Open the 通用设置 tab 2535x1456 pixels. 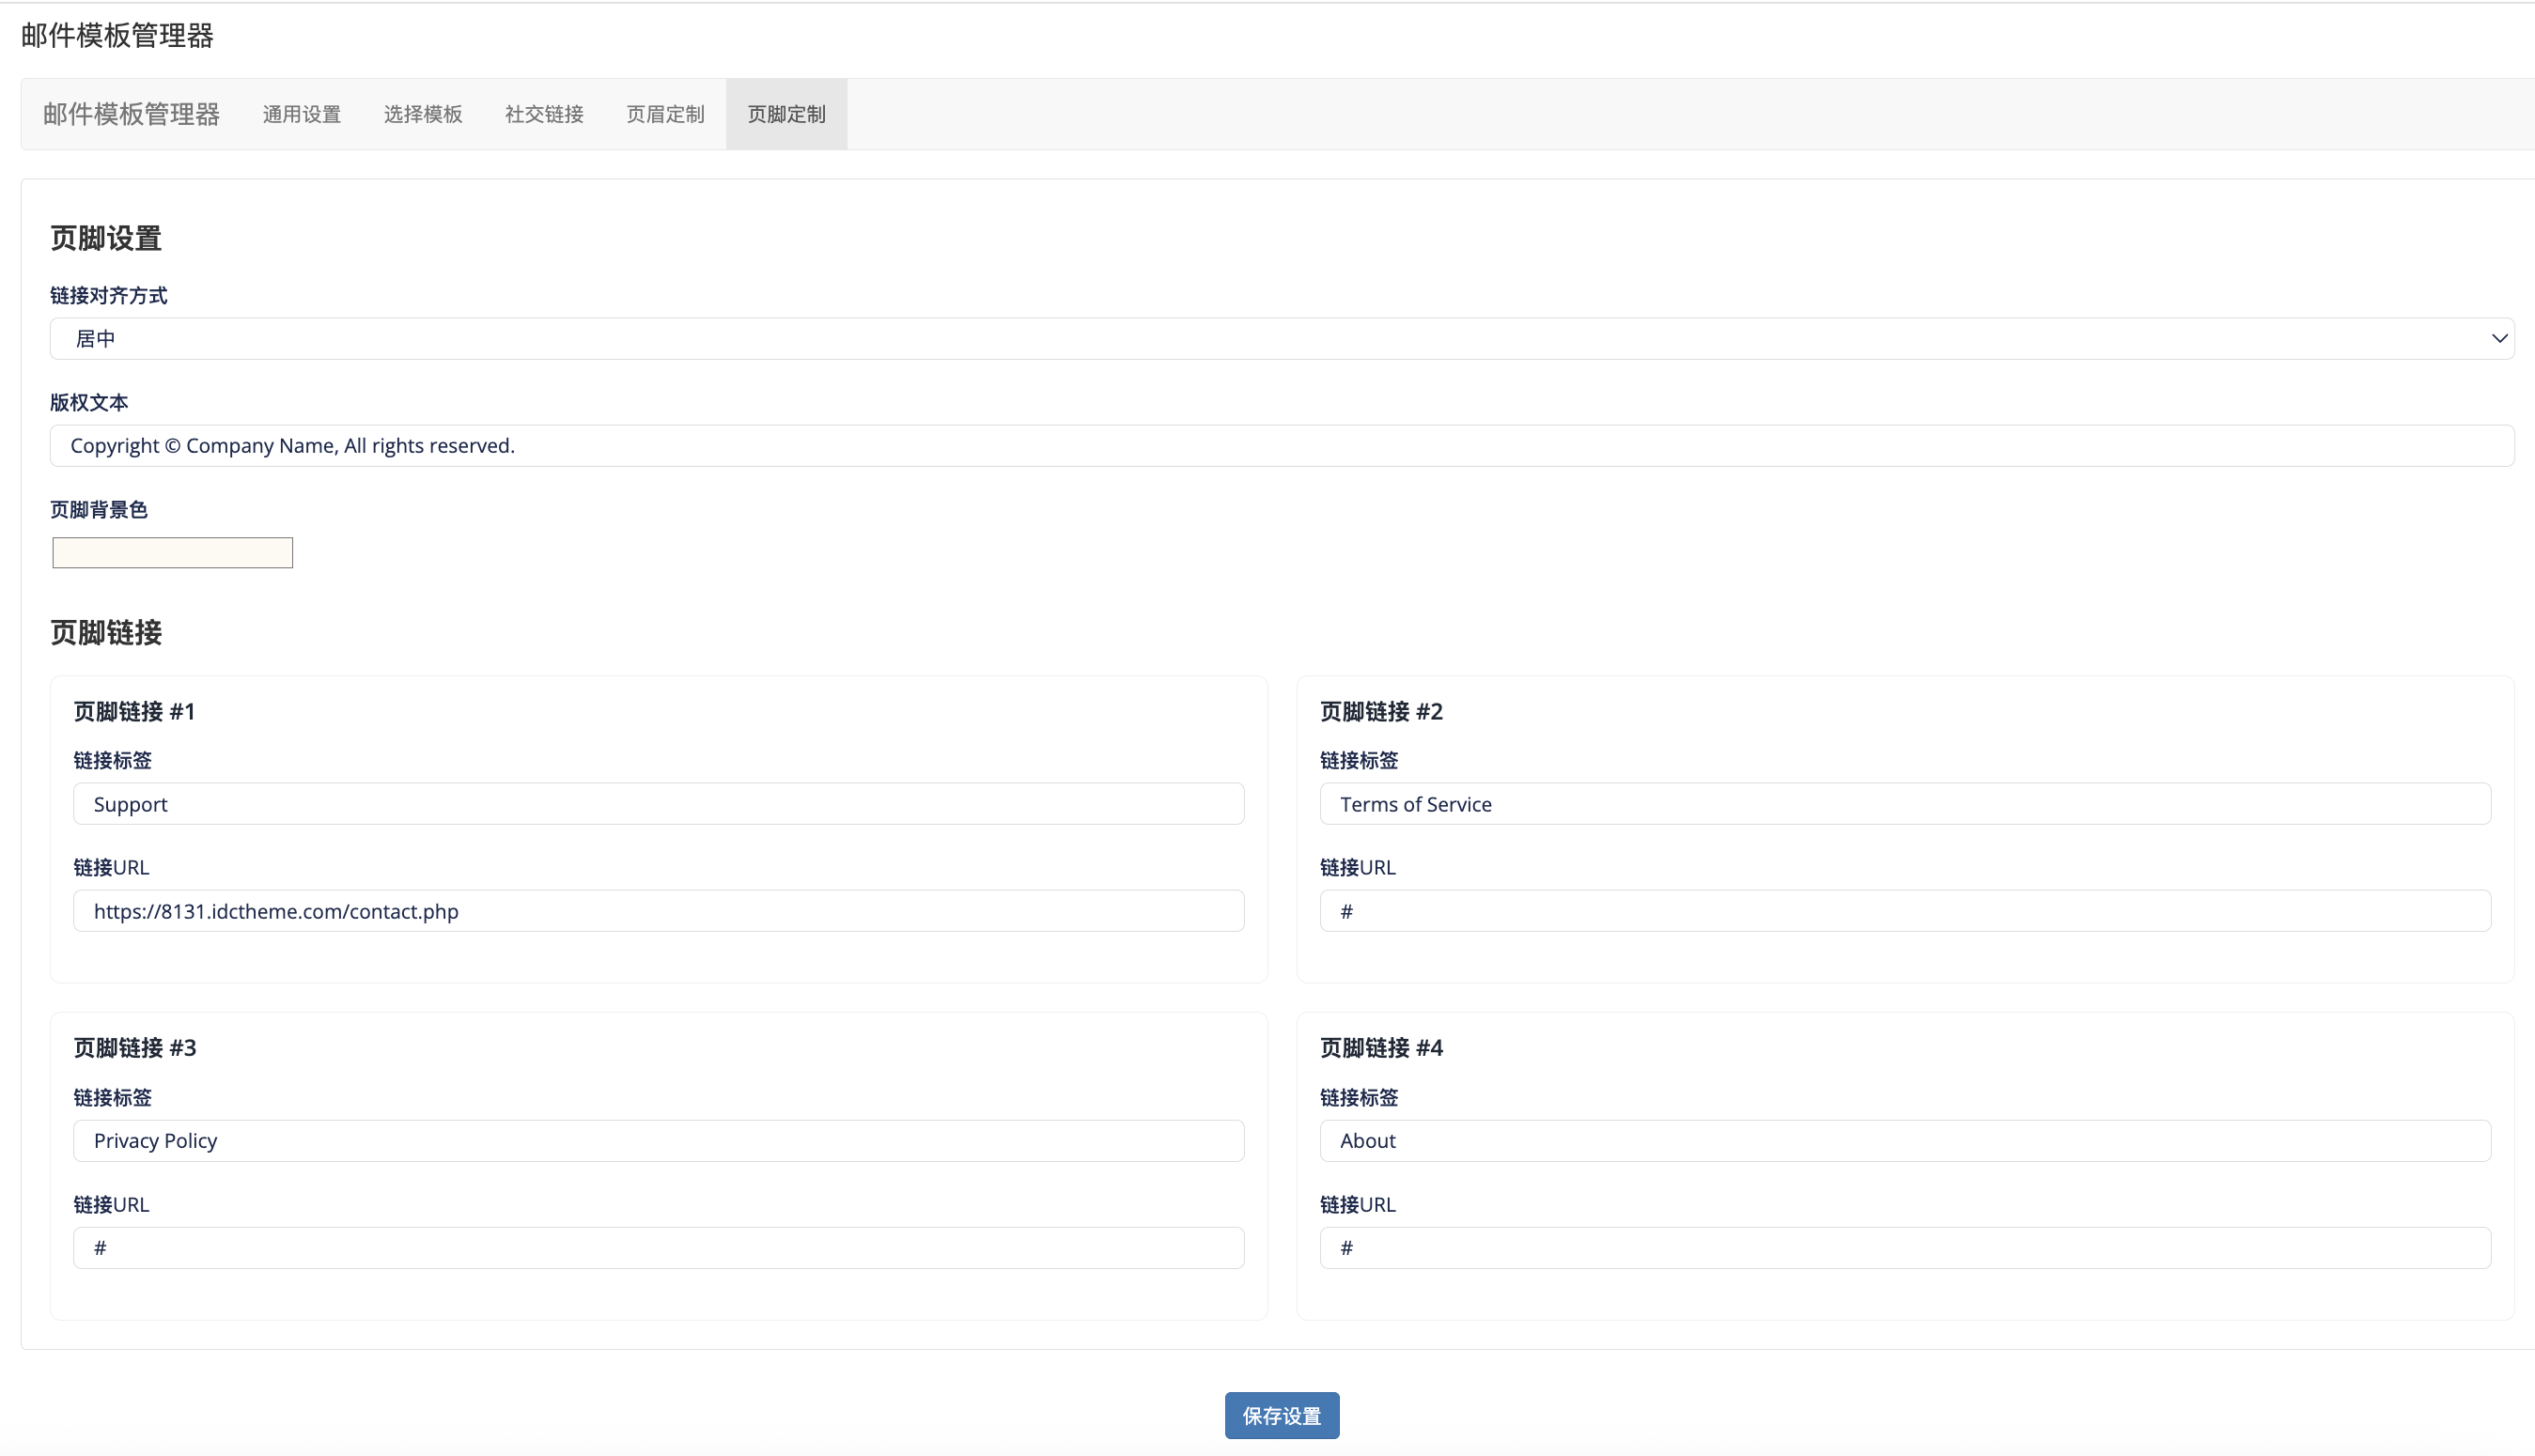(x=301, y=114)
